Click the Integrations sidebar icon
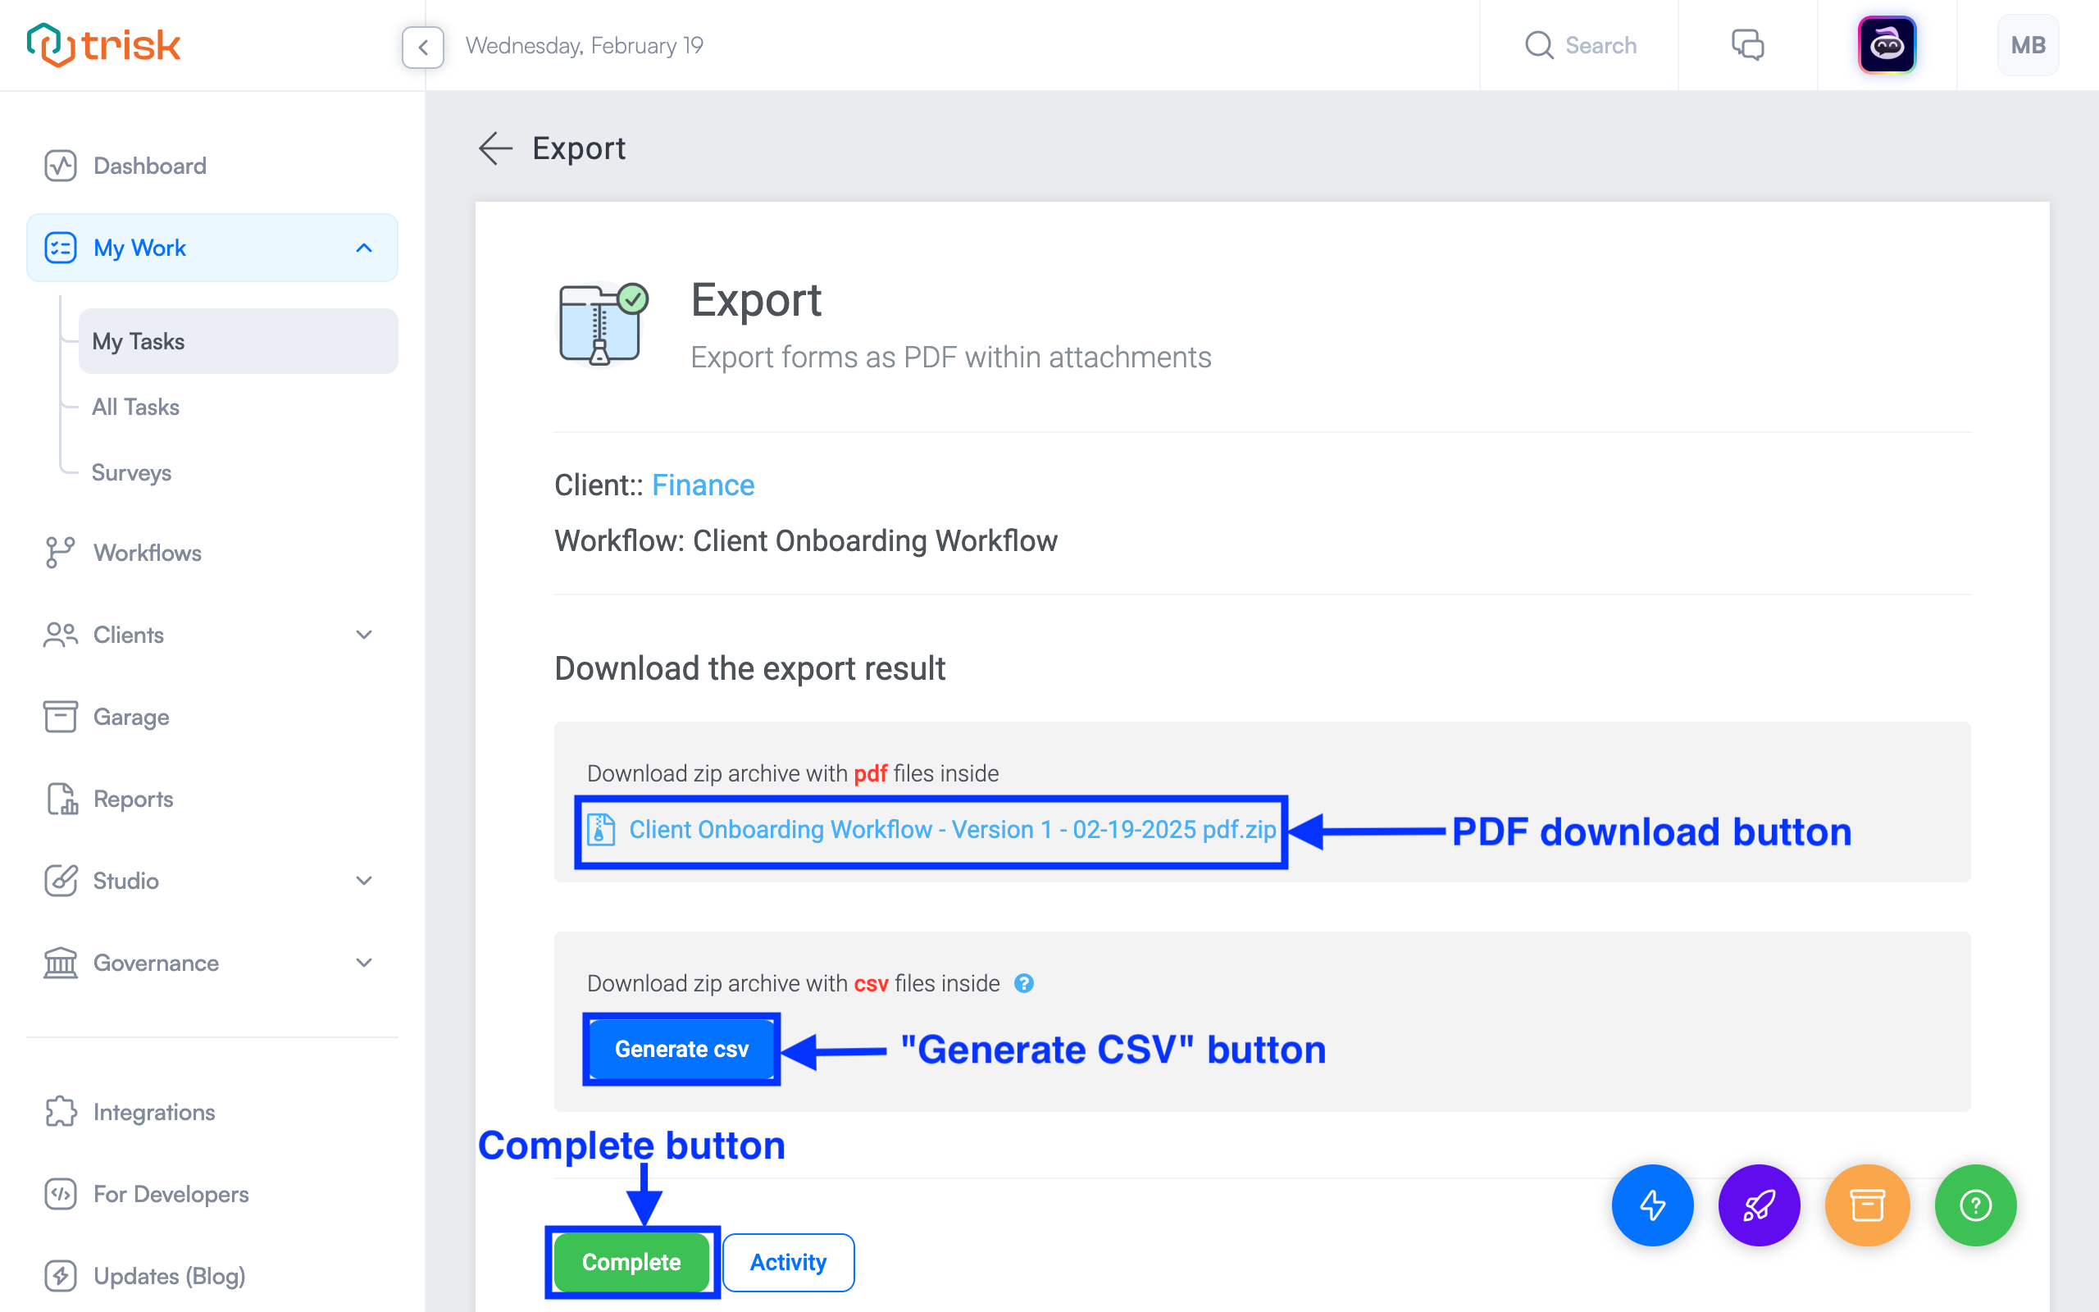Image resolution: width=2099 pixels, height=1312 pixels. pos(59,1111)
